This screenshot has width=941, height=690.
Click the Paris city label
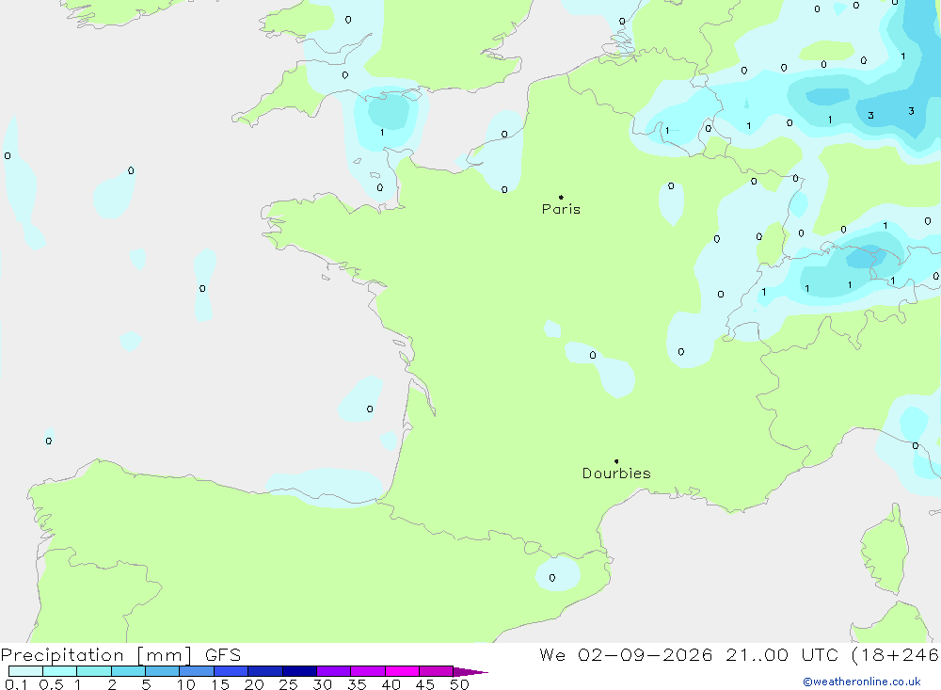coord(561,209)
